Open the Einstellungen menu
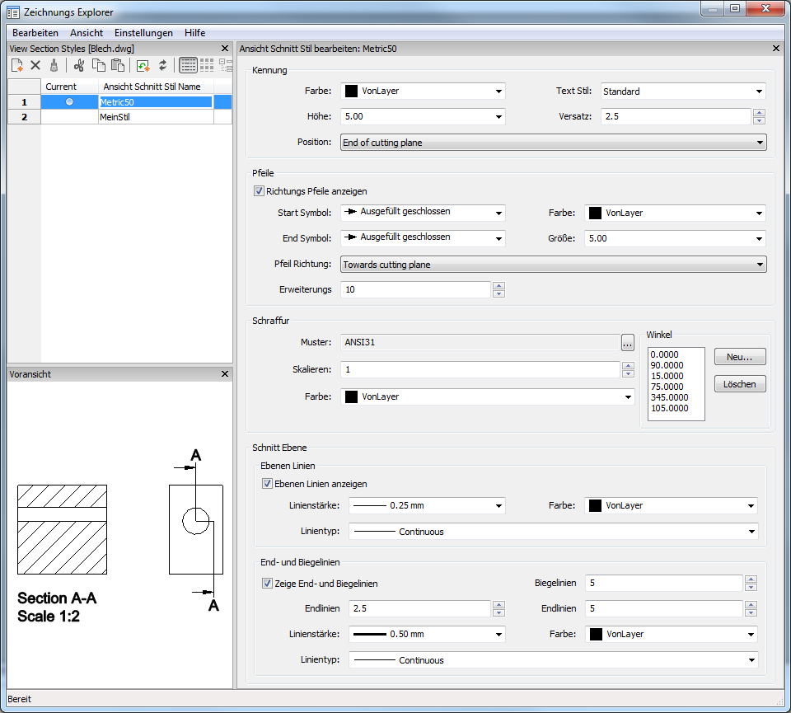The width and height of the screenshot is (791, 713). [143, 33]
